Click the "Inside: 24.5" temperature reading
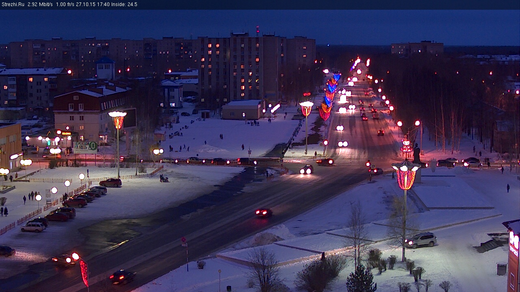Image resolution: width=520 pixels, height=292 pixels. 124,4
